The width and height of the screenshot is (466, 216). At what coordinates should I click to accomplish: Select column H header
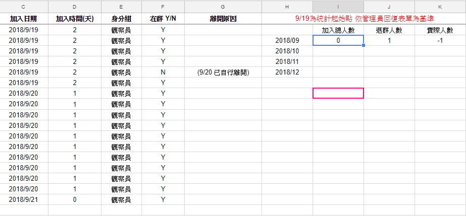[x=287, y=7]
